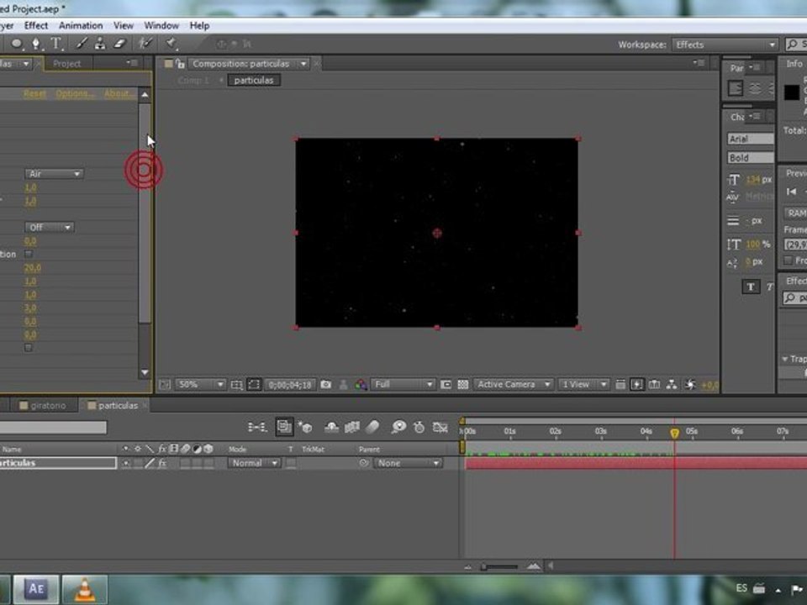The image size is (807, 605).
Task: Click the reset exposure icon
Action: click(x=690, y=384)
